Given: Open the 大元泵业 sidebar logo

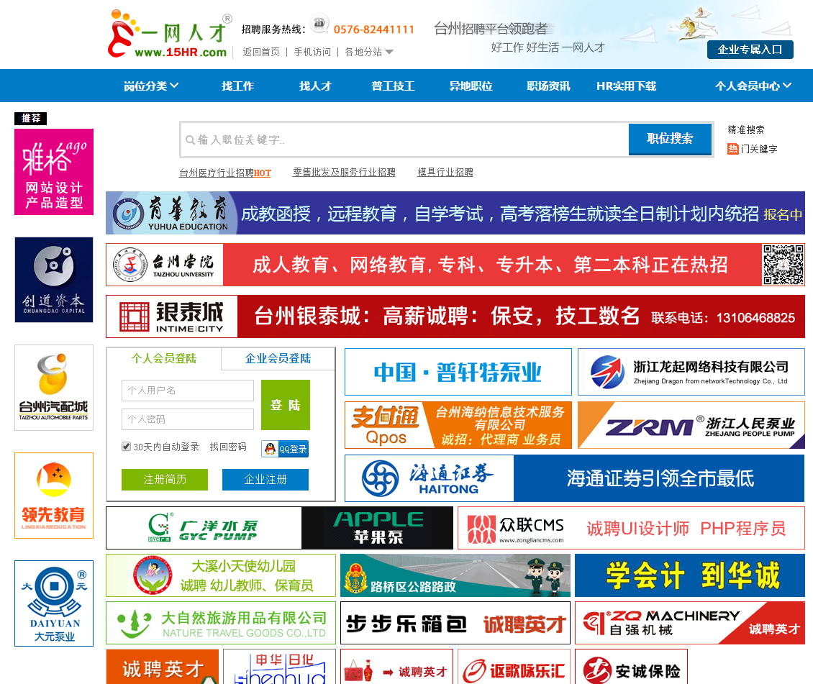Looking at the screenshot, I should [x=54, y=603].
